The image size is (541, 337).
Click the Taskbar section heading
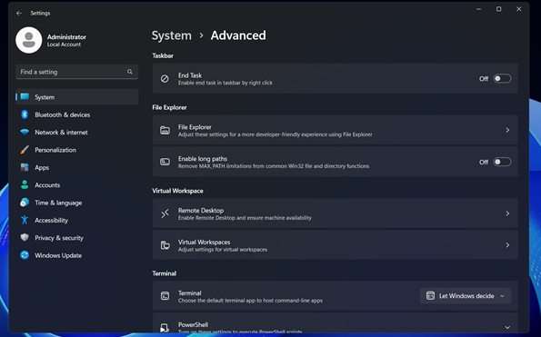coord(163,55)
